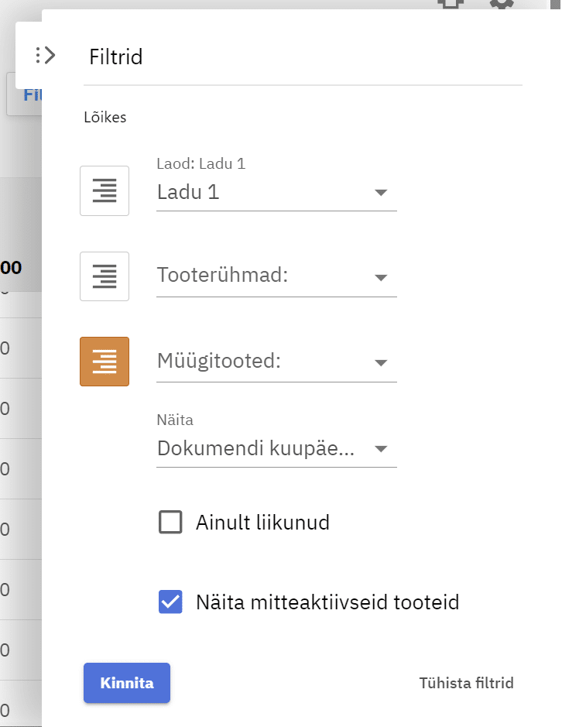562x727 pixels.
Task: Click the Tühista filtrid link
Action: pos(466,683)
